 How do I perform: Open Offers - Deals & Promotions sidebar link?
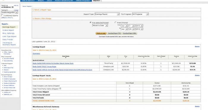click(x=8, y=53)
